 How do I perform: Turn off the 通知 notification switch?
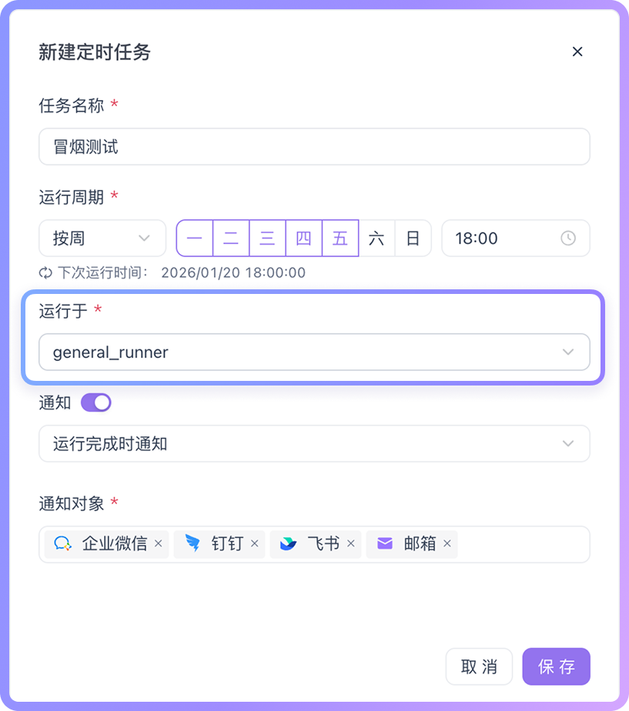(95, 402)
